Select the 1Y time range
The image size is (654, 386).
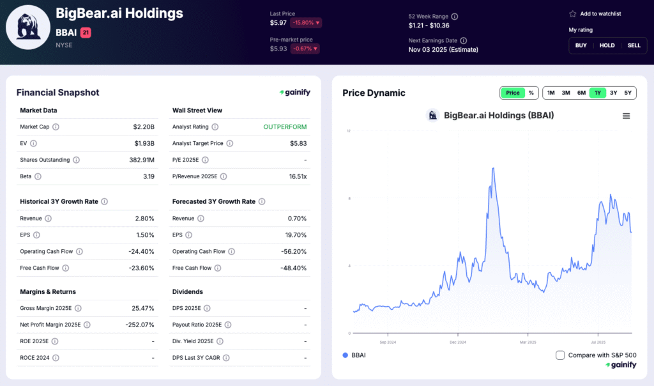click(598, 93)
